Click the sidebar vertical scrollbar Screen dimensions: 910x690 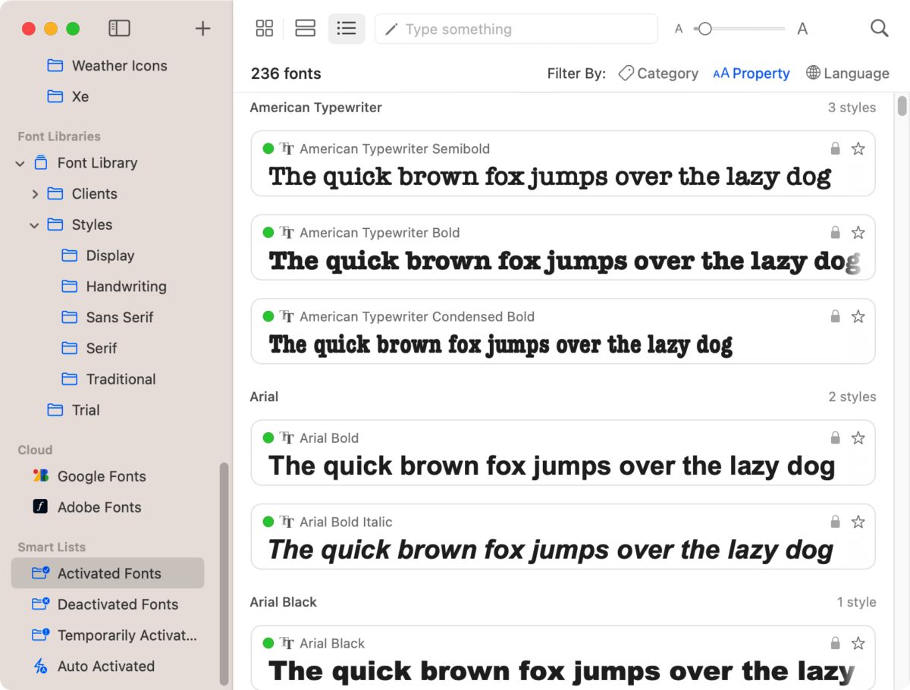pyautogui.click(x=224, y=574)
